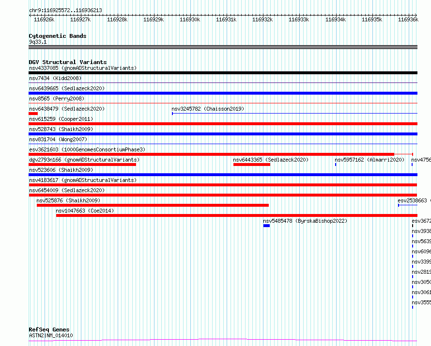Click the 116930k ruler position label
431x346 pixels.
[x=190, y=19]
